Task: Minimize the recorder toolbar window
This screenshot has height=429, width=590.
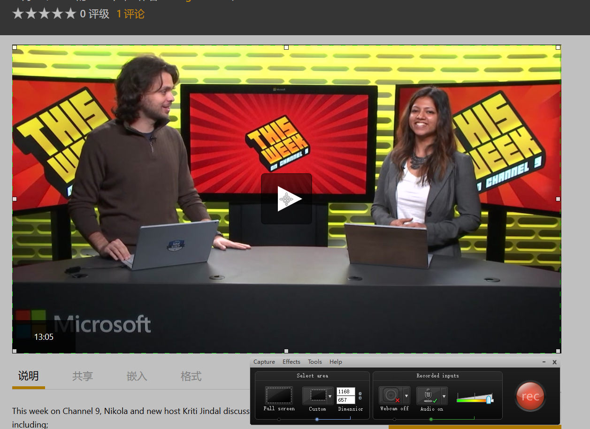Action: 544,362
